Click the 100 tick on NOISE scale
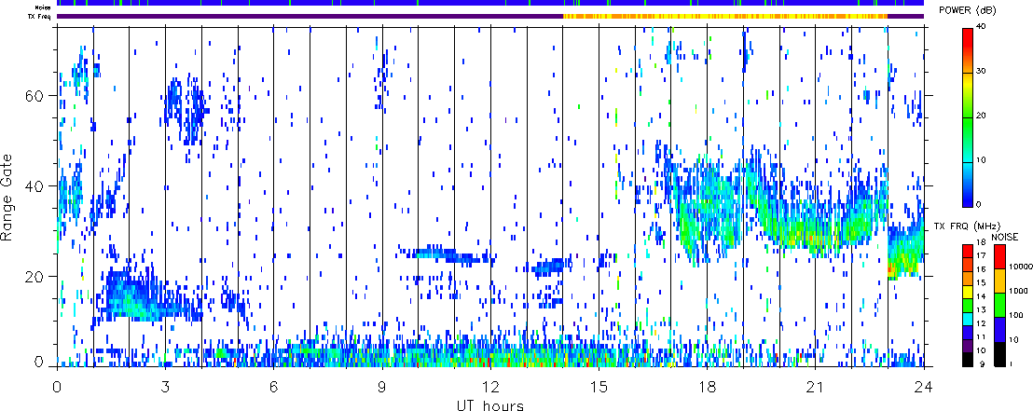1033x411 pixels. pos(1014,315)
